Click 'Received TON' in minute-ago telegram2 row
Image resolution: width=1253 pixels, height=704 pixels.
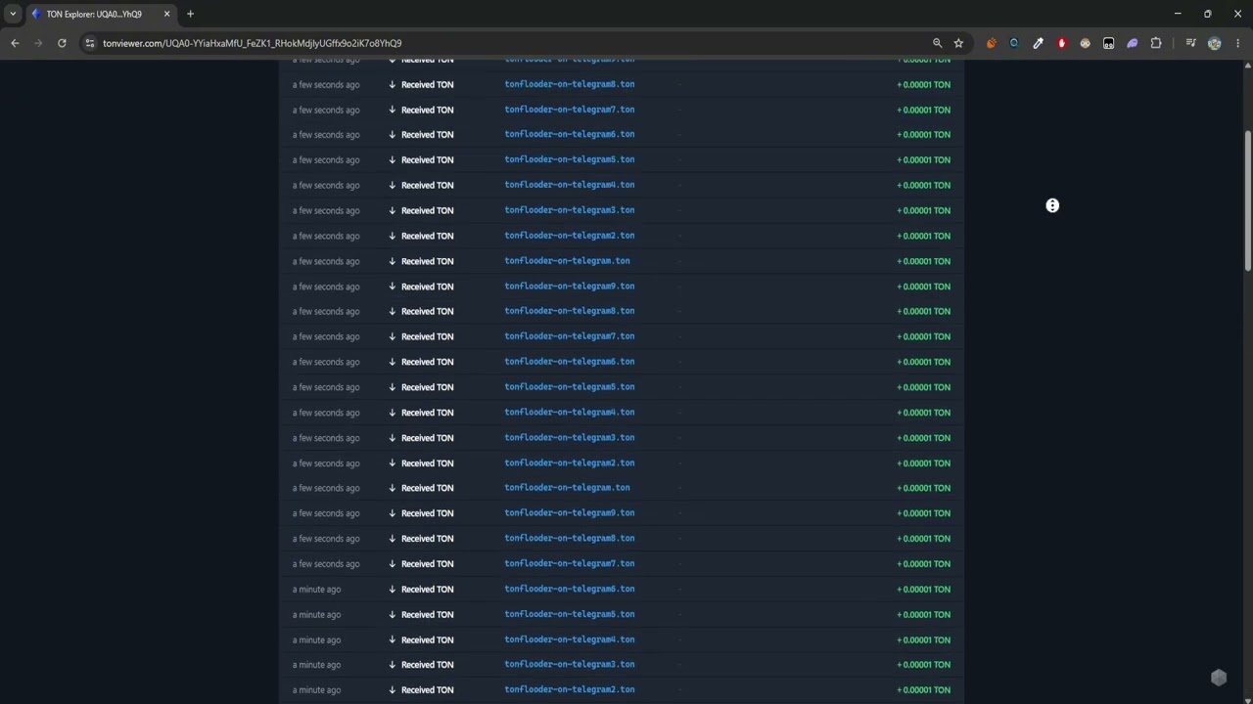pos(427,690)
